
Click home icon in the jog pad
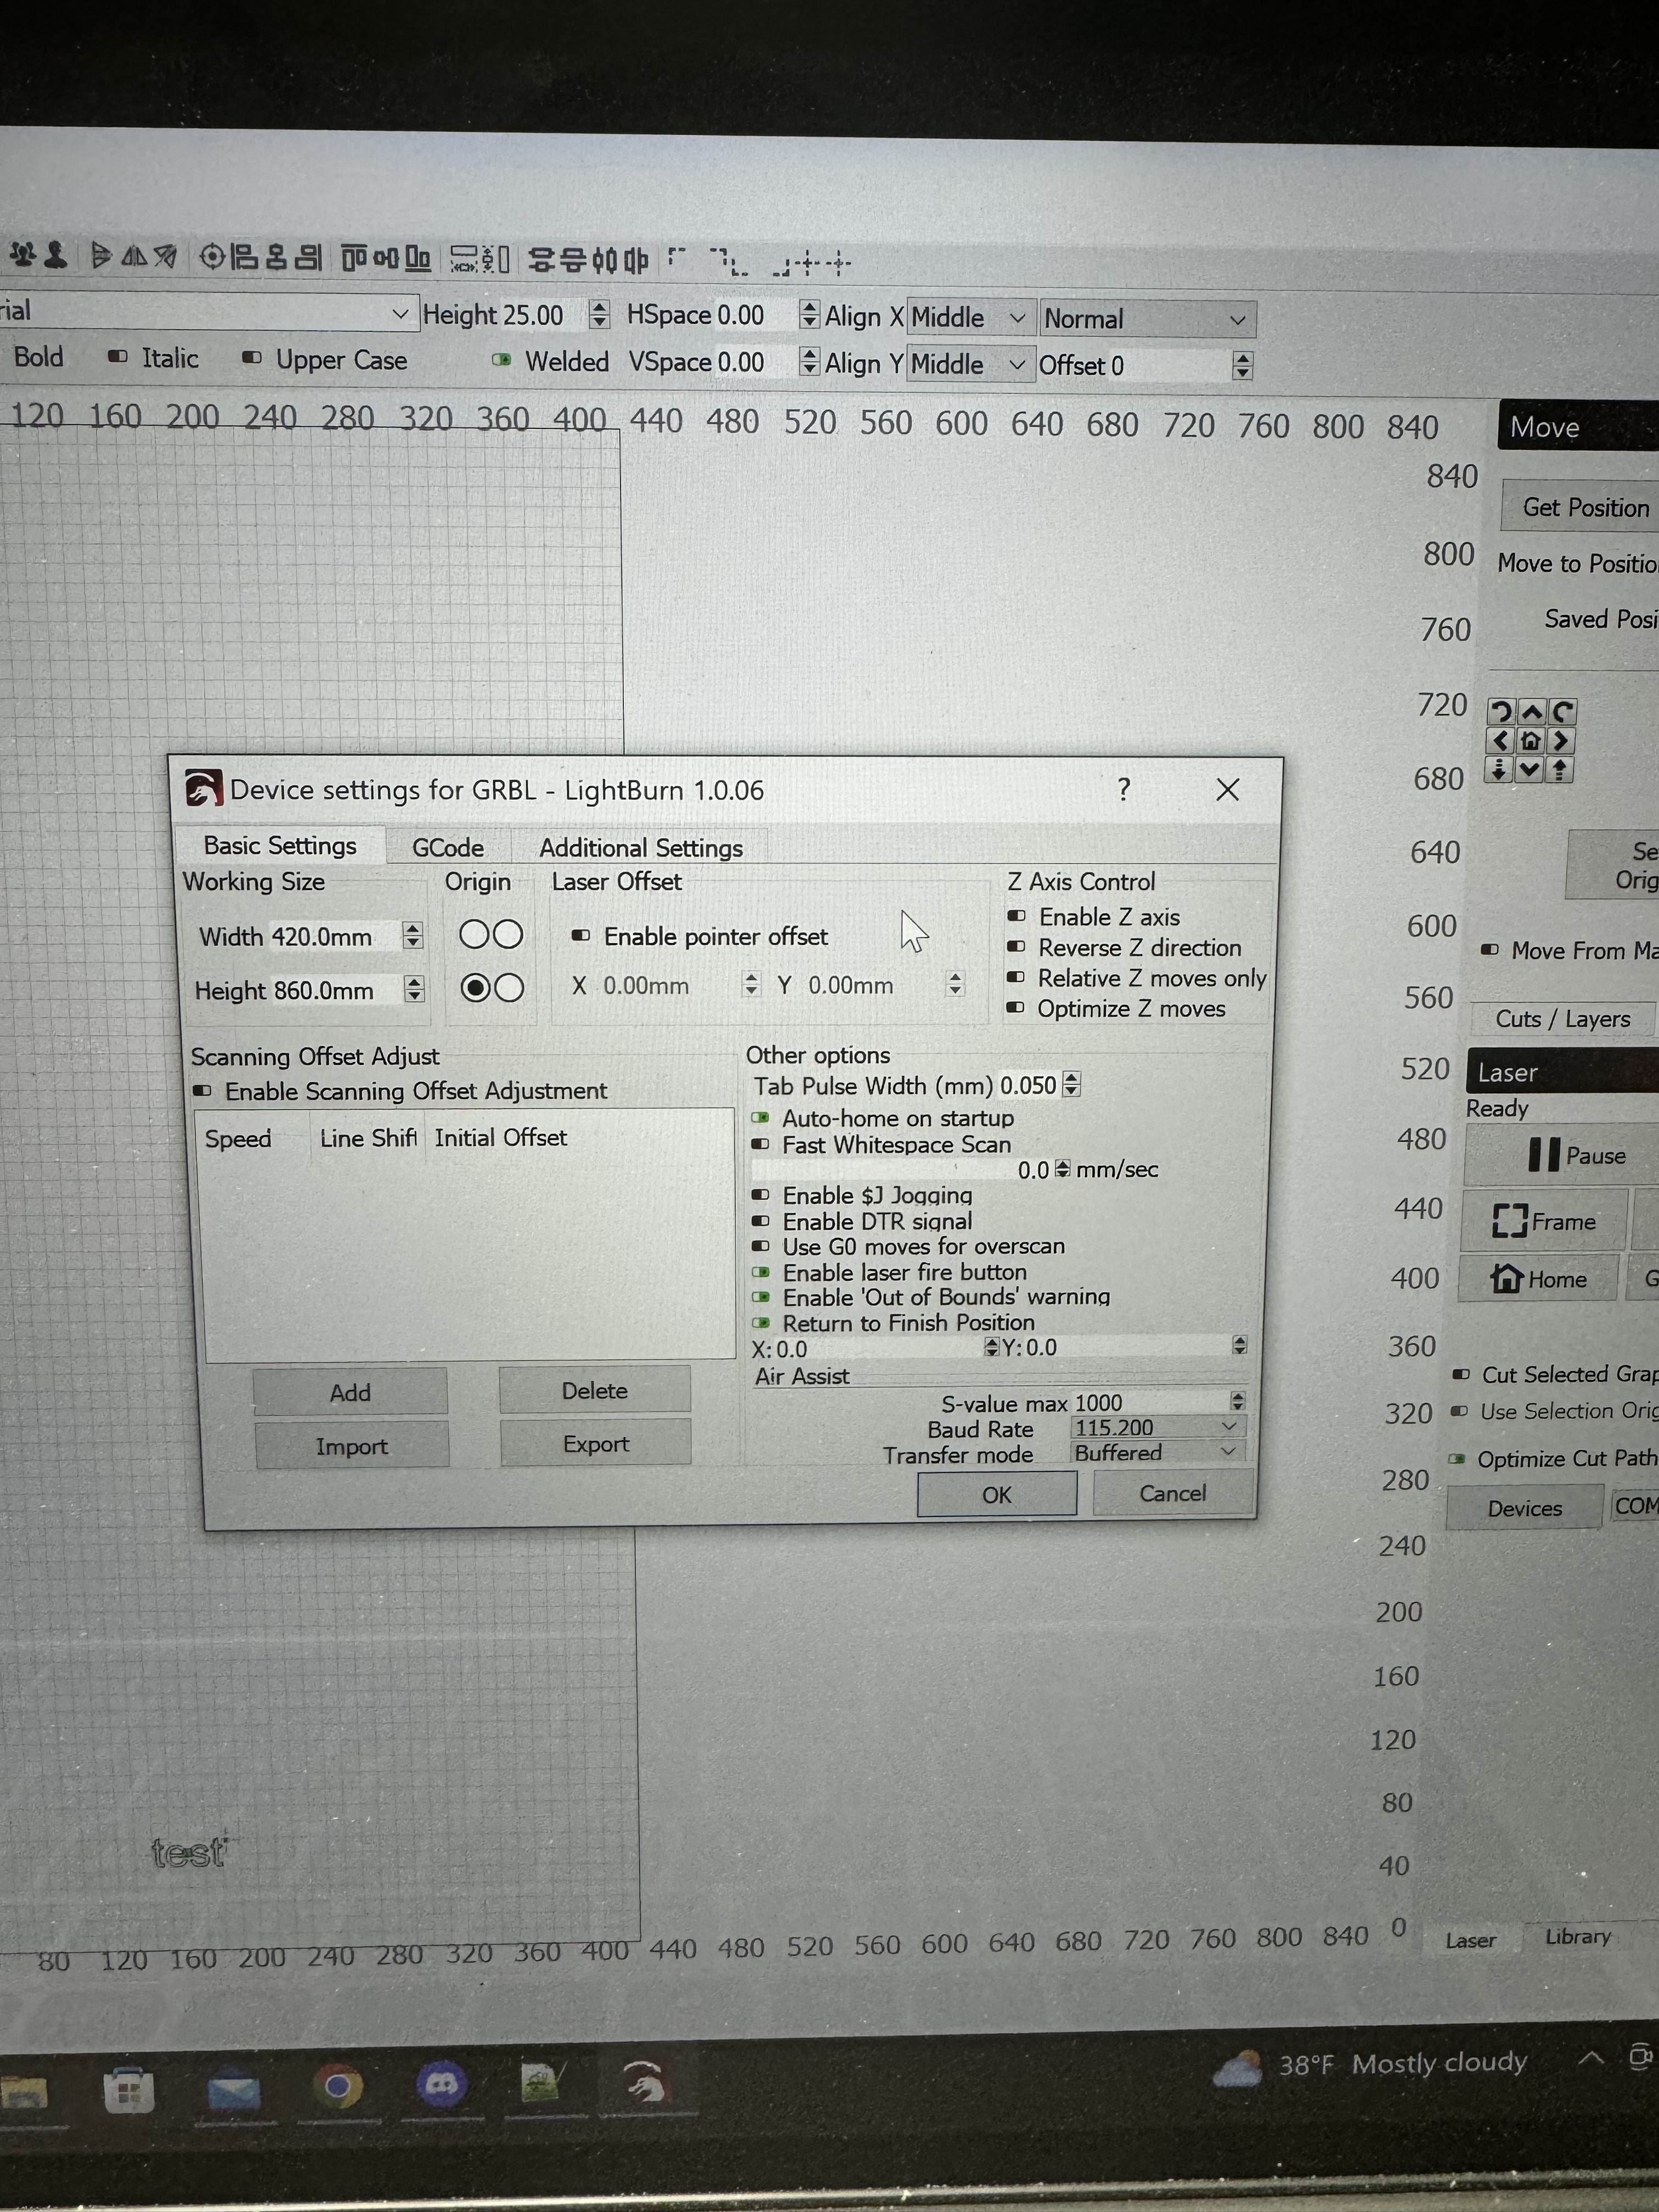tap(1531, 741)
